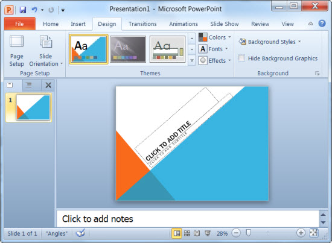332x243 pixels.
Task: Go to the next themes row
Action: pyautogui.click(x=191, y=49)
